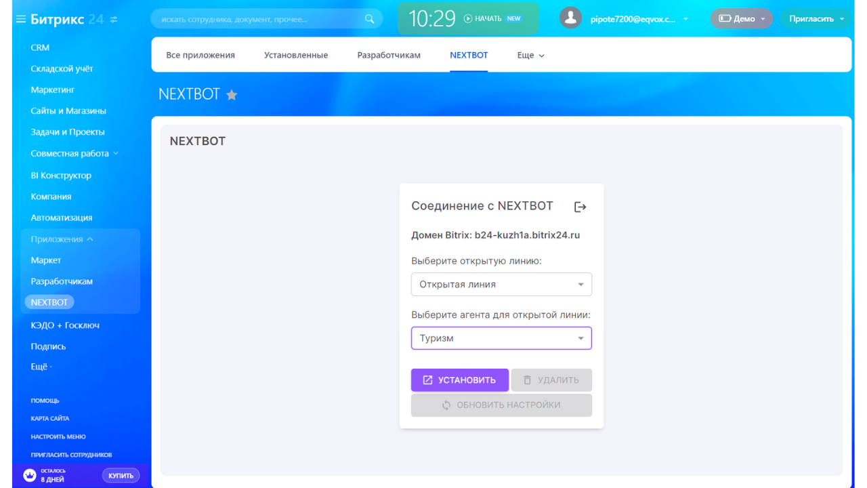The image size is (867, 488).
Task: Open Автоматизация in the sidebar
Action: click(x=62, y=218)
